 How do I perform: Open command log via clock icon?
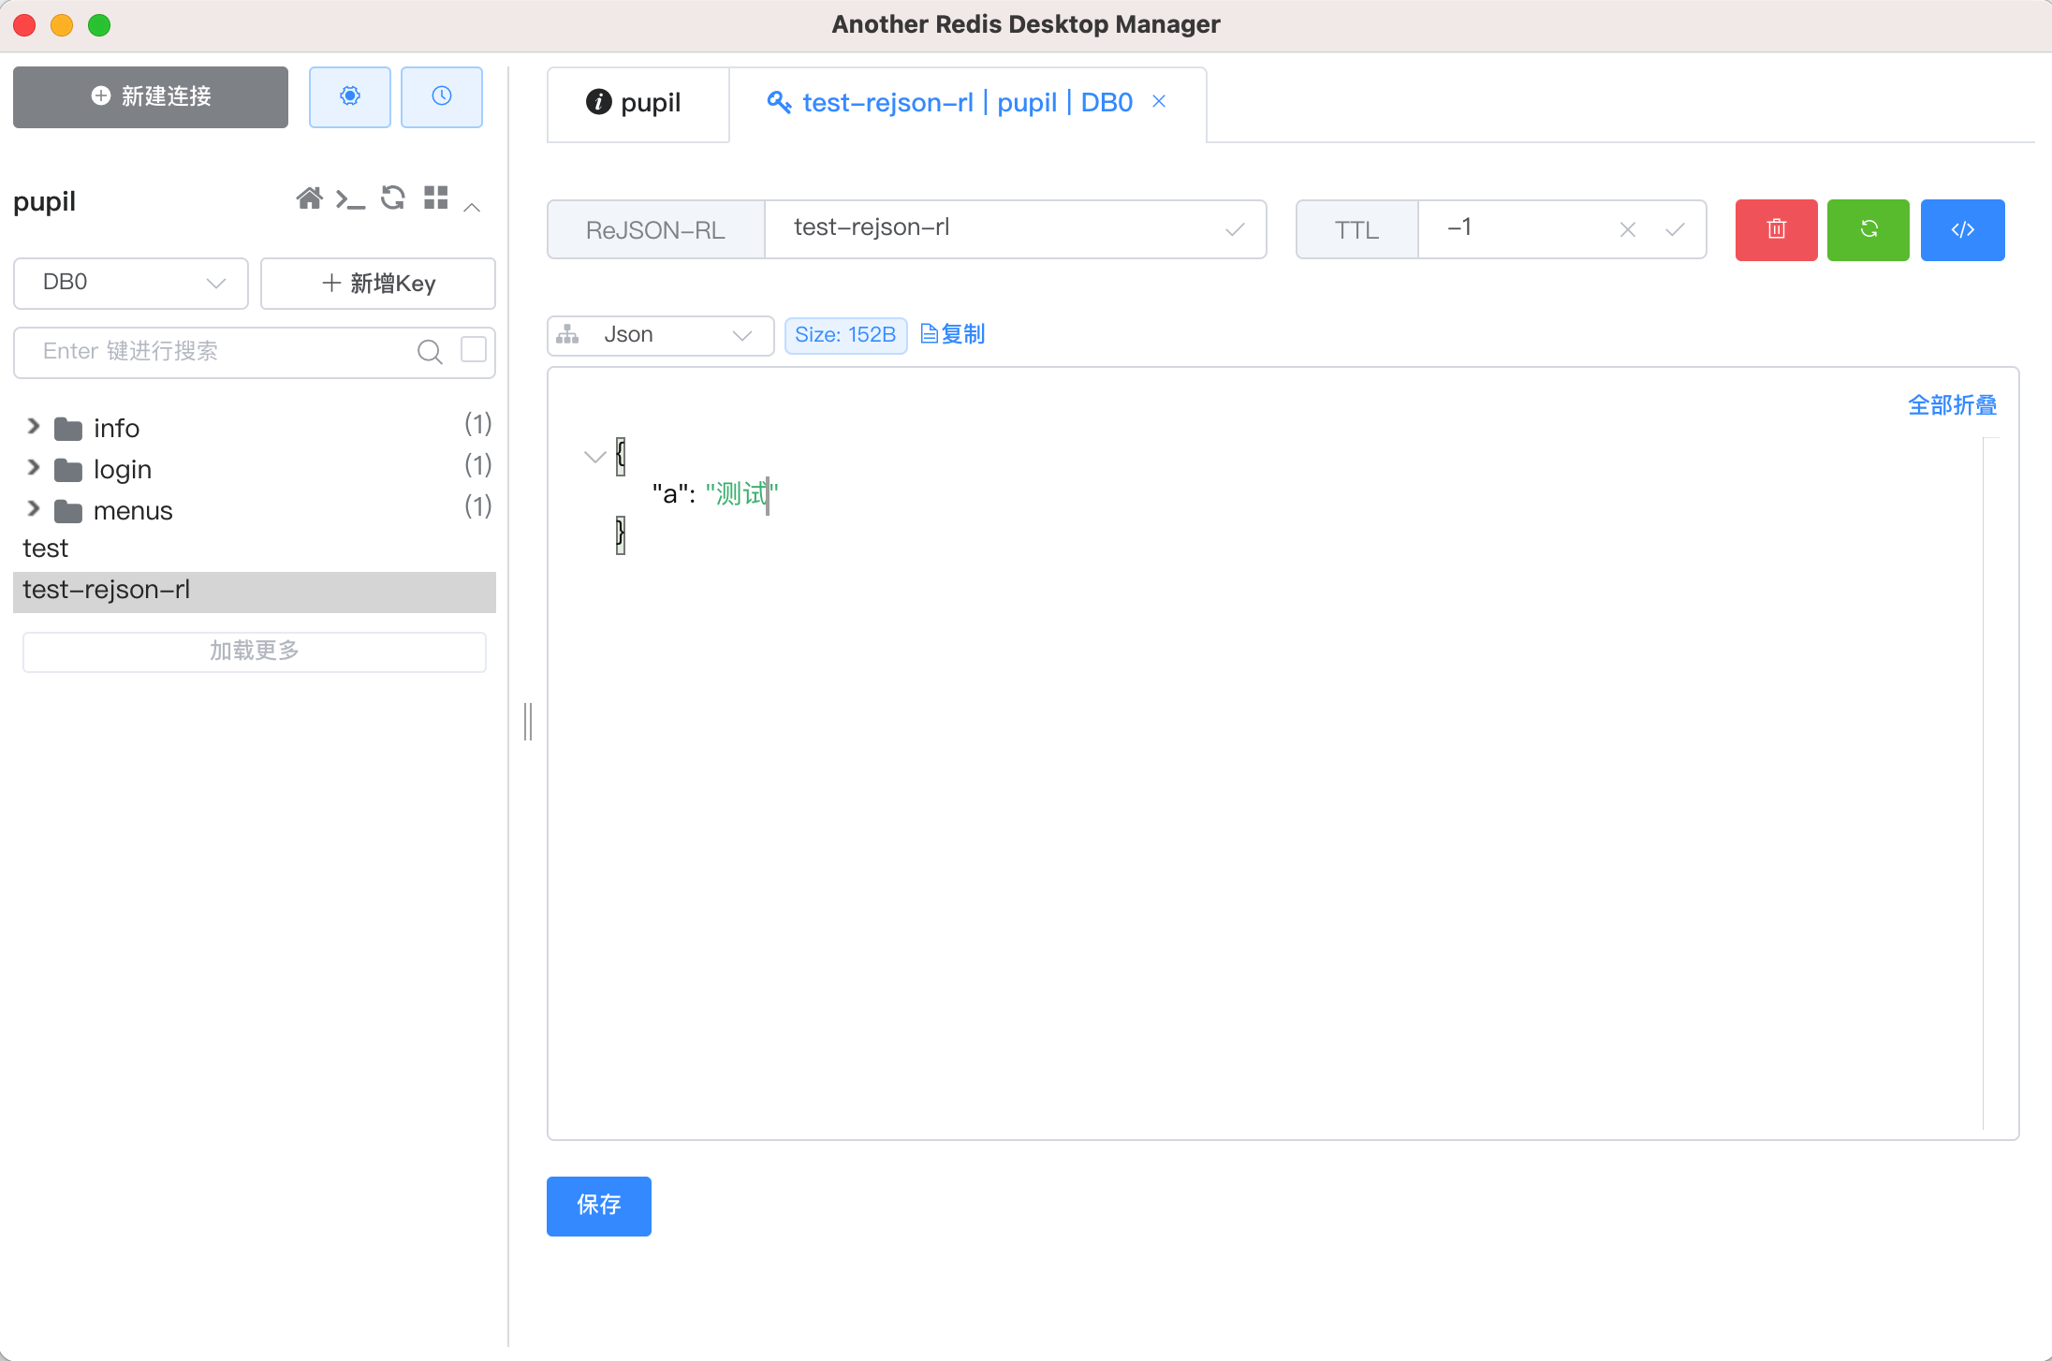coord(442,96)
